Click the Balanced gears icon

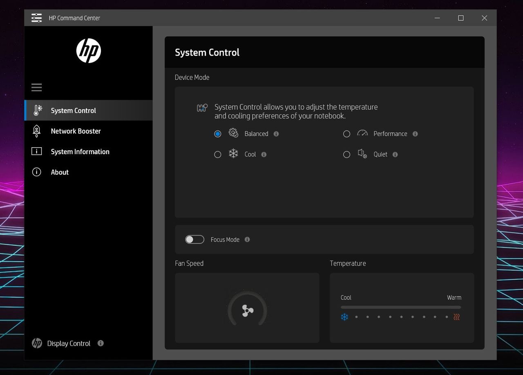pyautogui.click(x=233, y=133)
